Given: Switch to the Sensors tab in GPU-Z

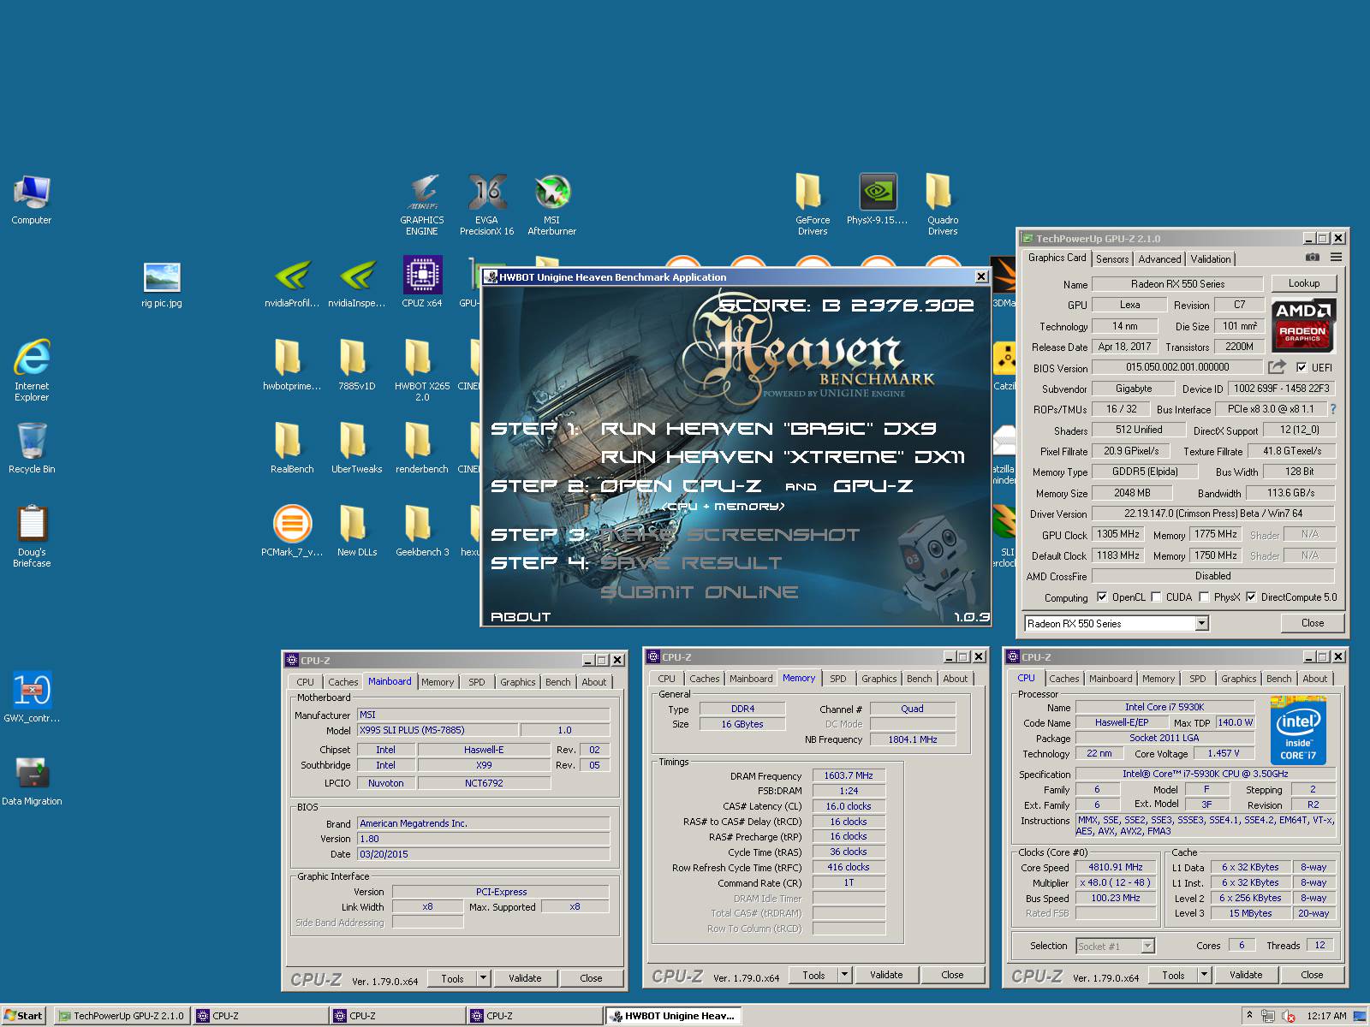Looking at the screenshot, I should tap(1112, 259).
